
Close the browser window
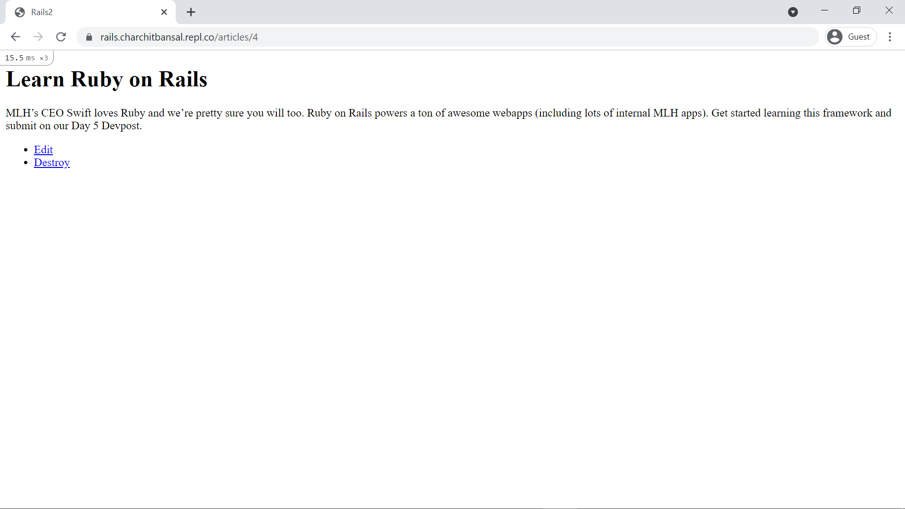click(x=889, y=10)
